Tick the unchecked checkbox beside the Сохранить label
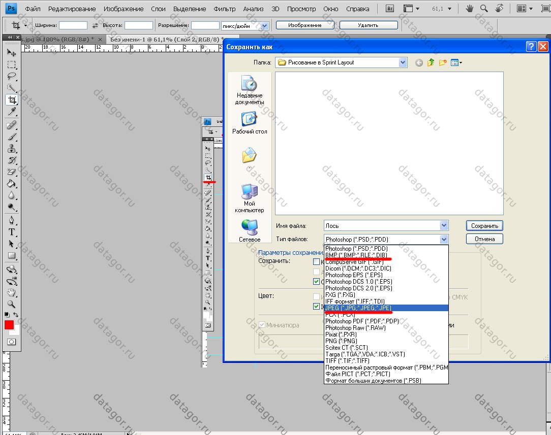The image size is (551, 435). (316, 261)
